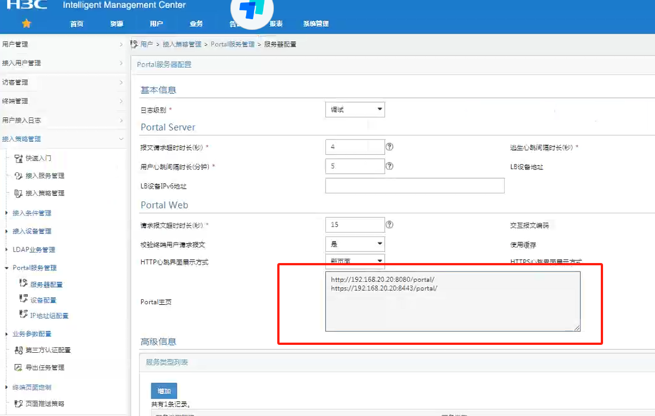Click the 快速入门 icon

19,158
